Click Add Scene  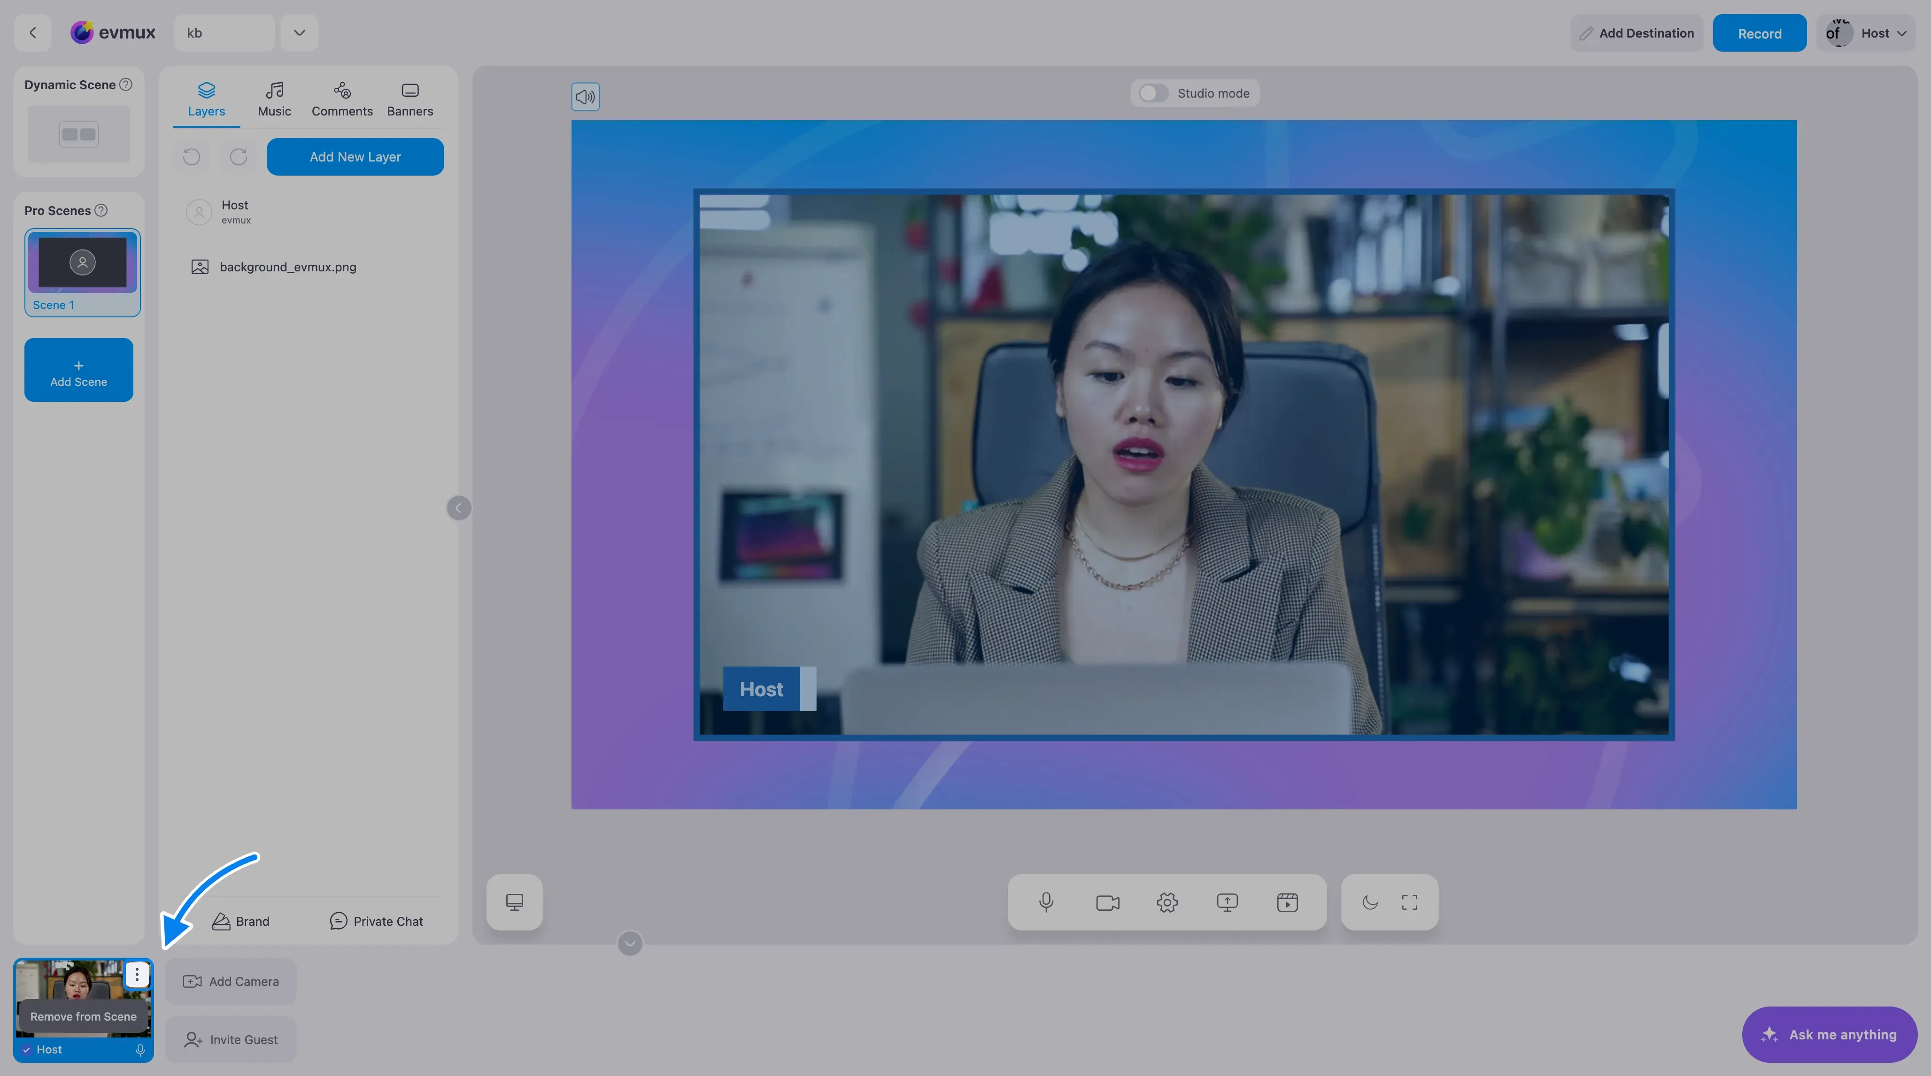click(x=79, y=370)
